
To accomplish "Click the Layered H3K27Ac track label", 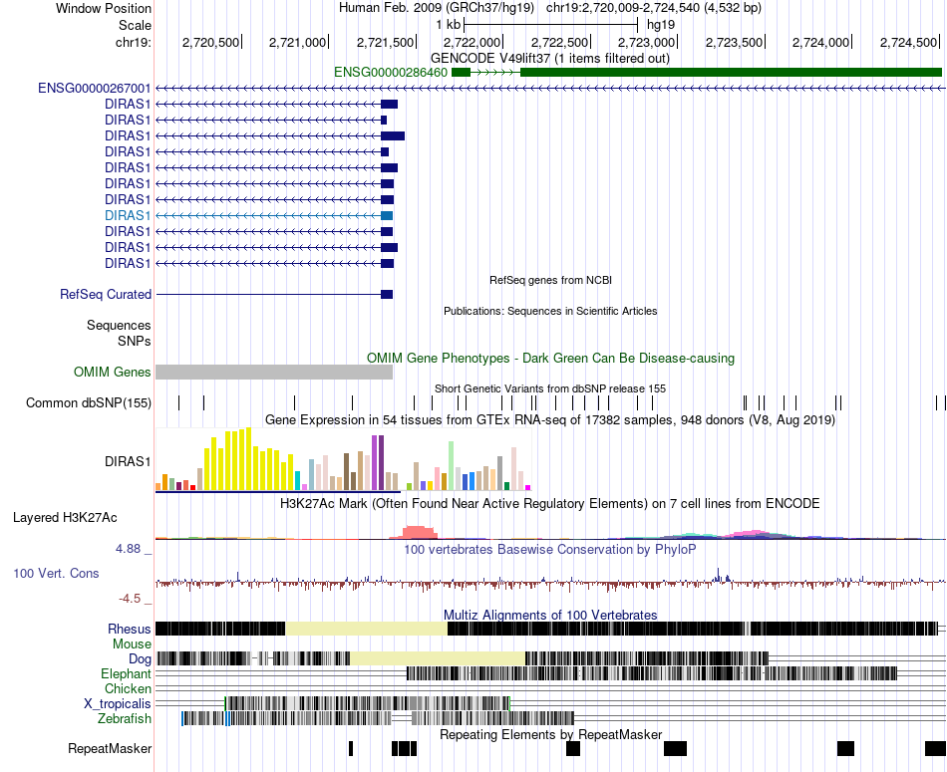I will coord(65,517).
